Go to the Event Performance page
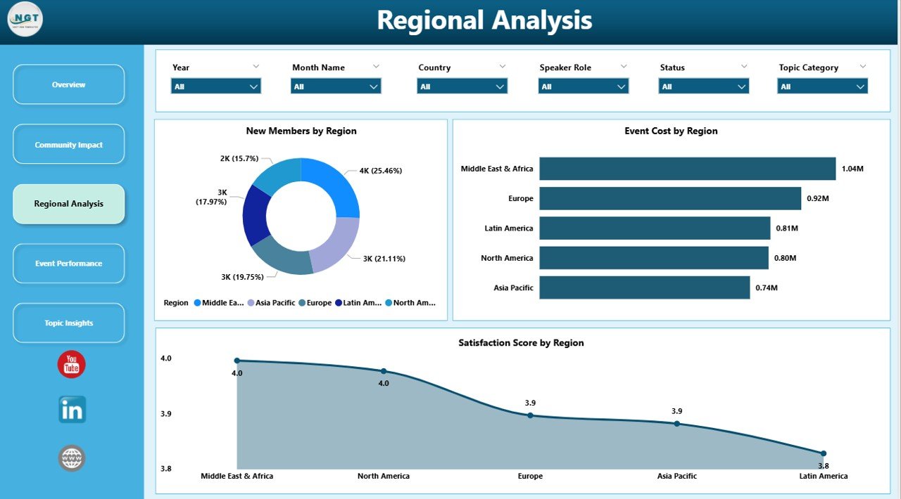Viewport: 901px width, 499px height. (x=68, y=263)
